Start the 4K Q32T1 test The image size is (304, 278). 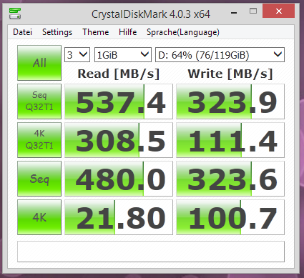tap(39, 140)
